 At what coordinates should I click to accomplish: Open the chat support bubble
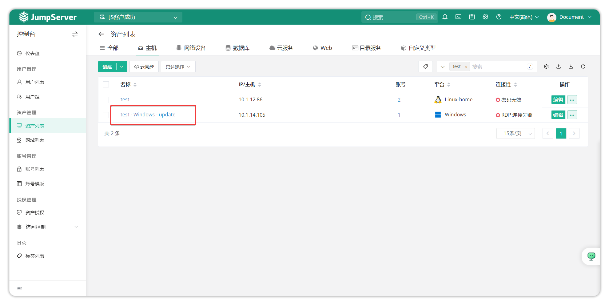tap(591, 256)
